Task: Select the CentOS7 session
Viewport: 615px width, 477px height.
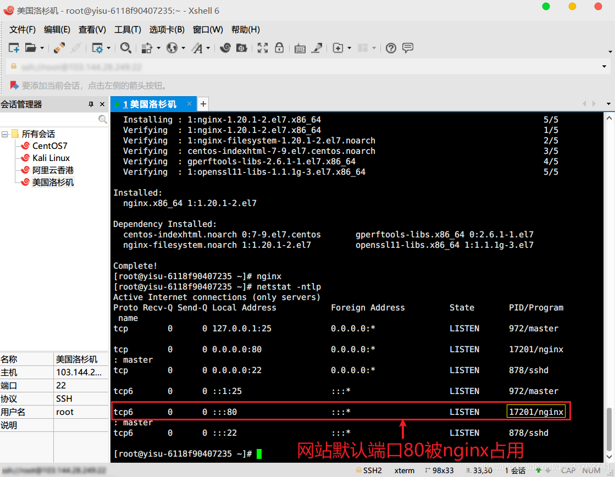Action: coord(50,146)
